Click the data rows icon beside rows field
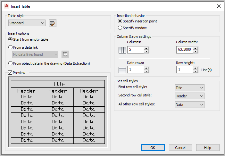 point(122,70)
